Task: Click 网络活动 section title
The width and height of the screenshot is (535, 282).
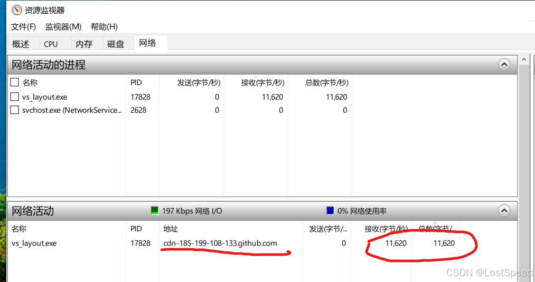Action: coord(33,211)
